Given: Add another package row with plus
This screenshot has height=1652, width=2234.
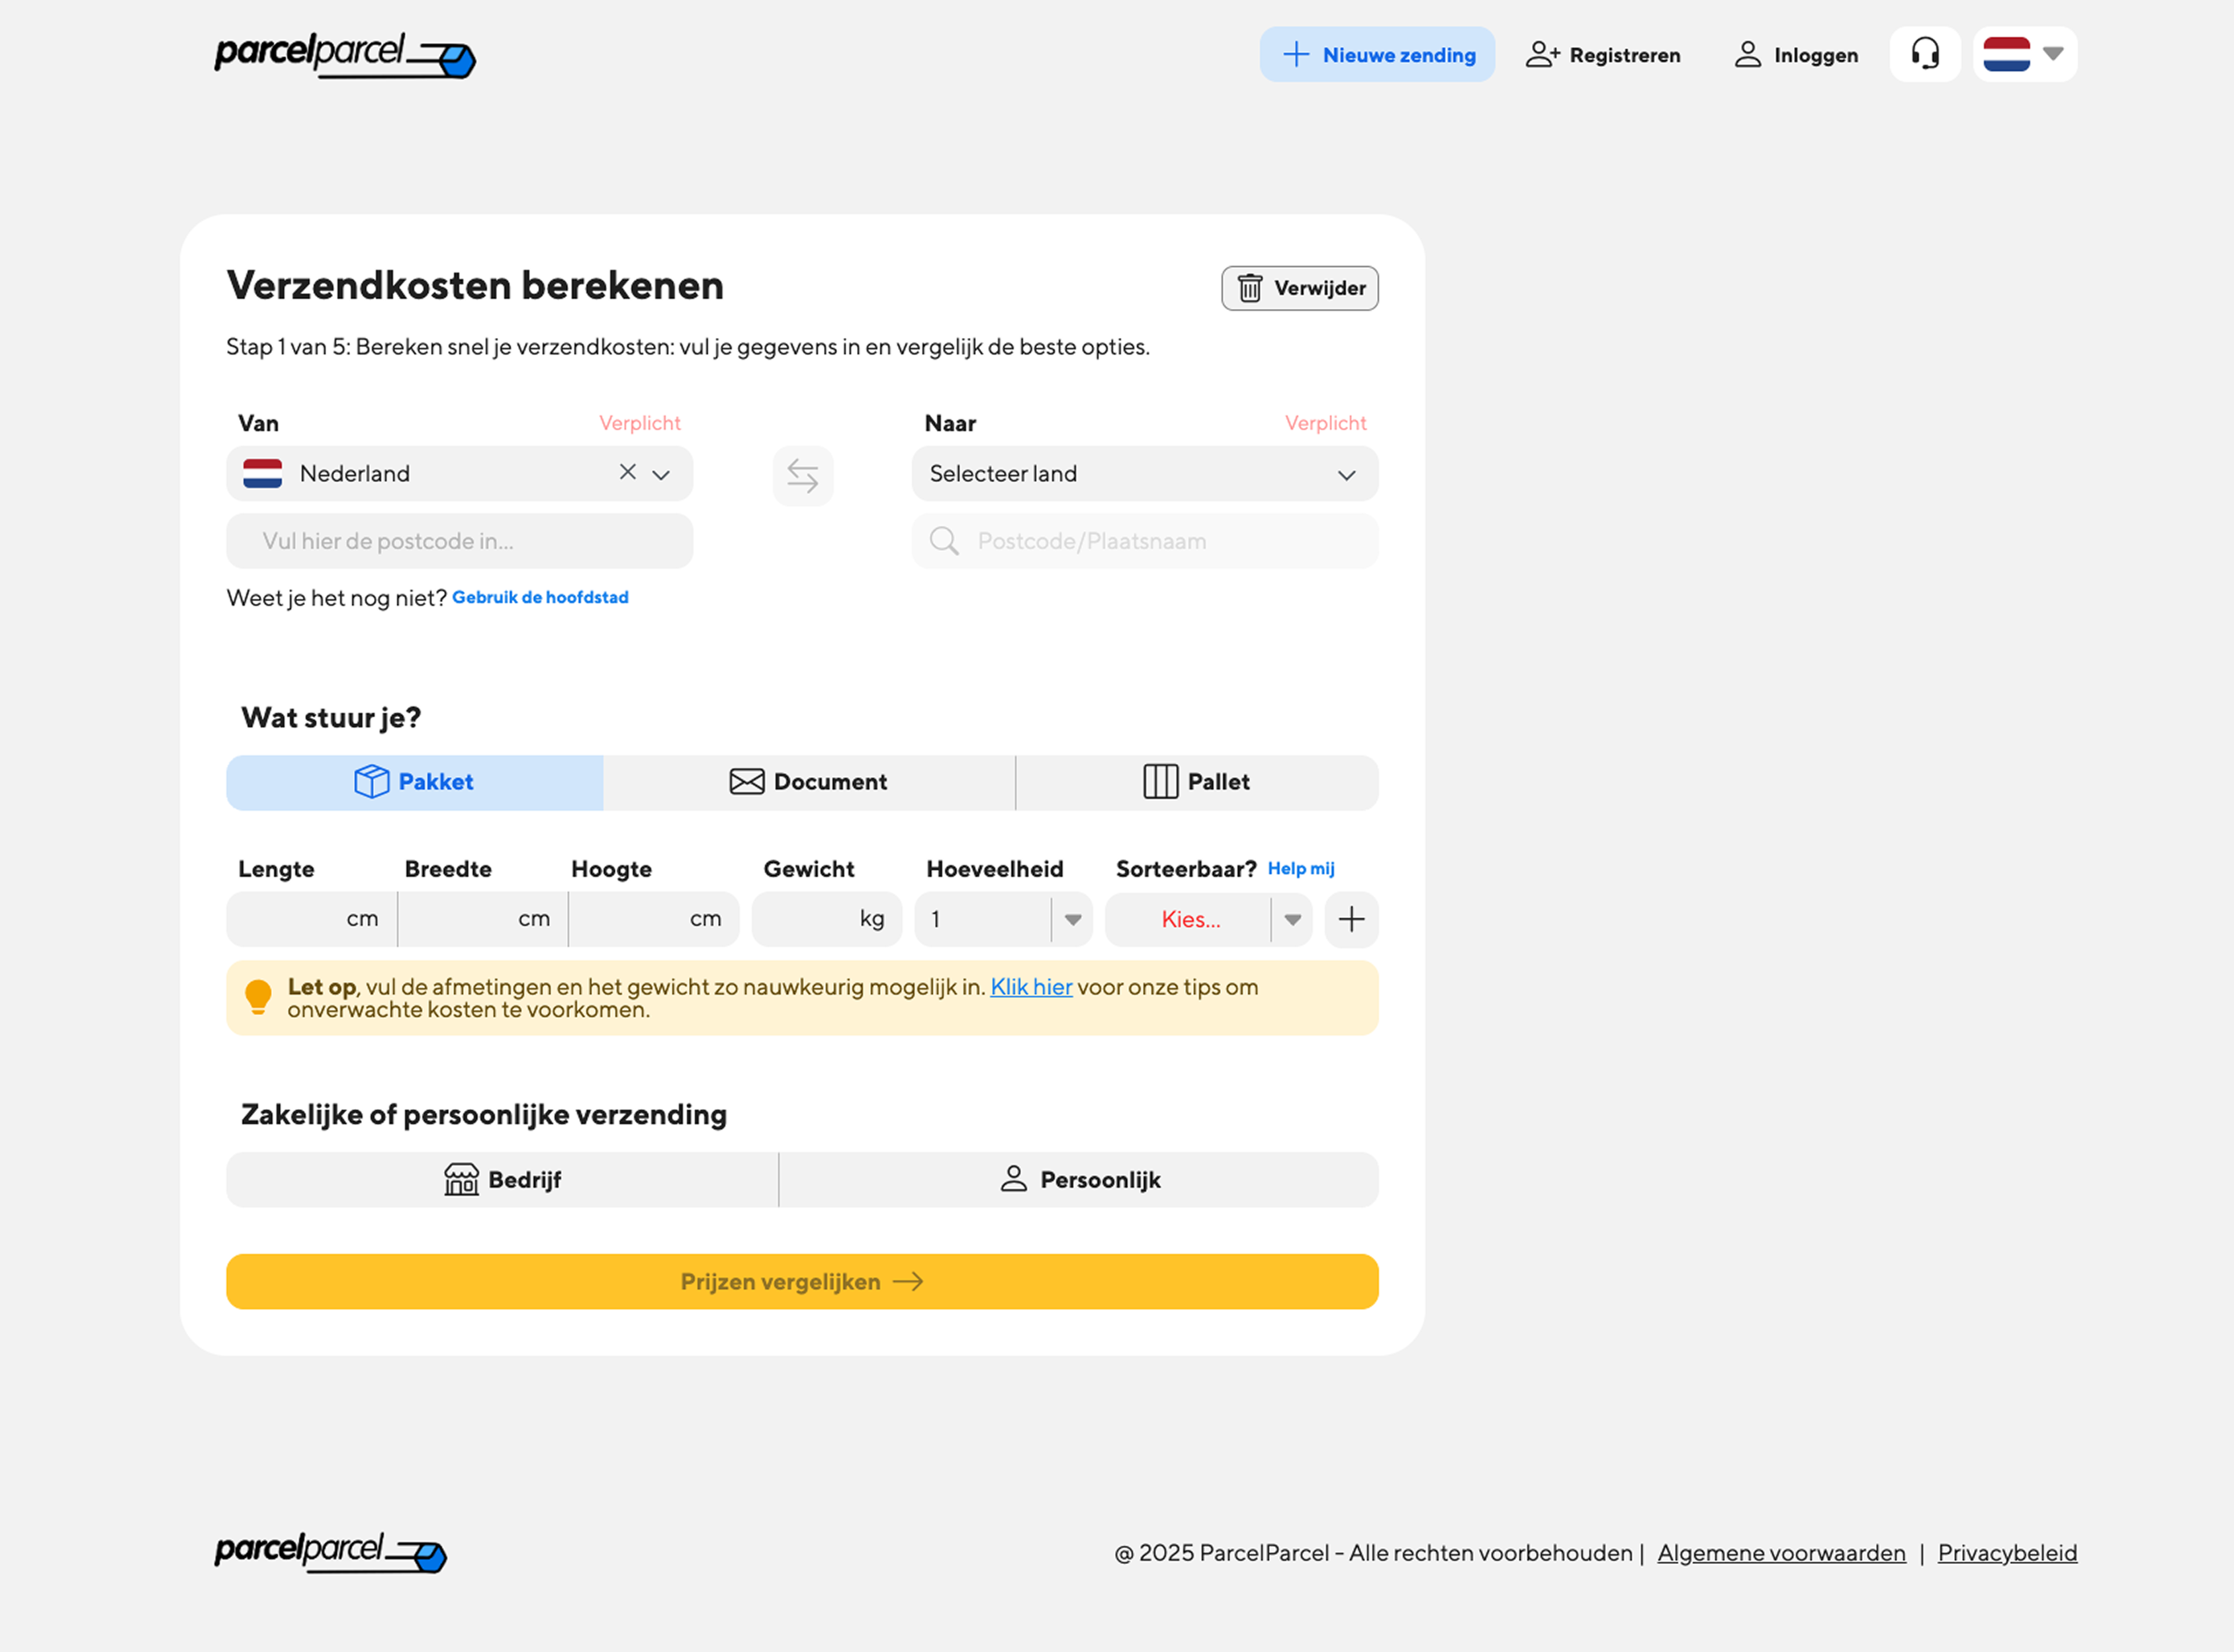Looking at the screenshot, I should pyautogui.click(x=1351, y=919).
